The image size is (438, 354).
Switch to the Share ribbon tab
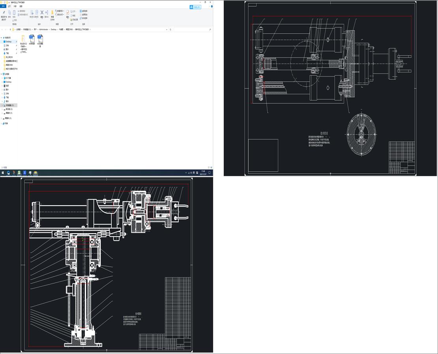point(15,6)
